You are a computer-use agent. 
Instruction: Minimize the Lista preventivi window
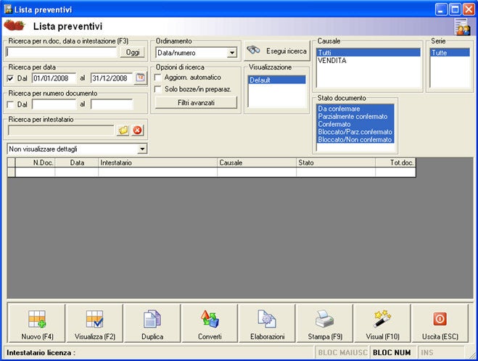pyautogui.click(x=441, y=9)
